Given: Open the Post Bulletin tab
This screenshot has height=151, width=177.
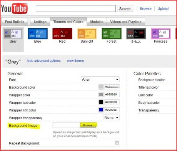Looking at the screenshot, I should tap(15, 22).
